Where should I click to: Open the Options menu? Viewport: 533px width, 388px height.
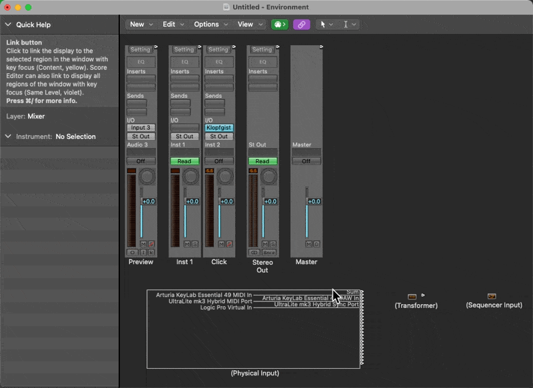click(210, 25)
